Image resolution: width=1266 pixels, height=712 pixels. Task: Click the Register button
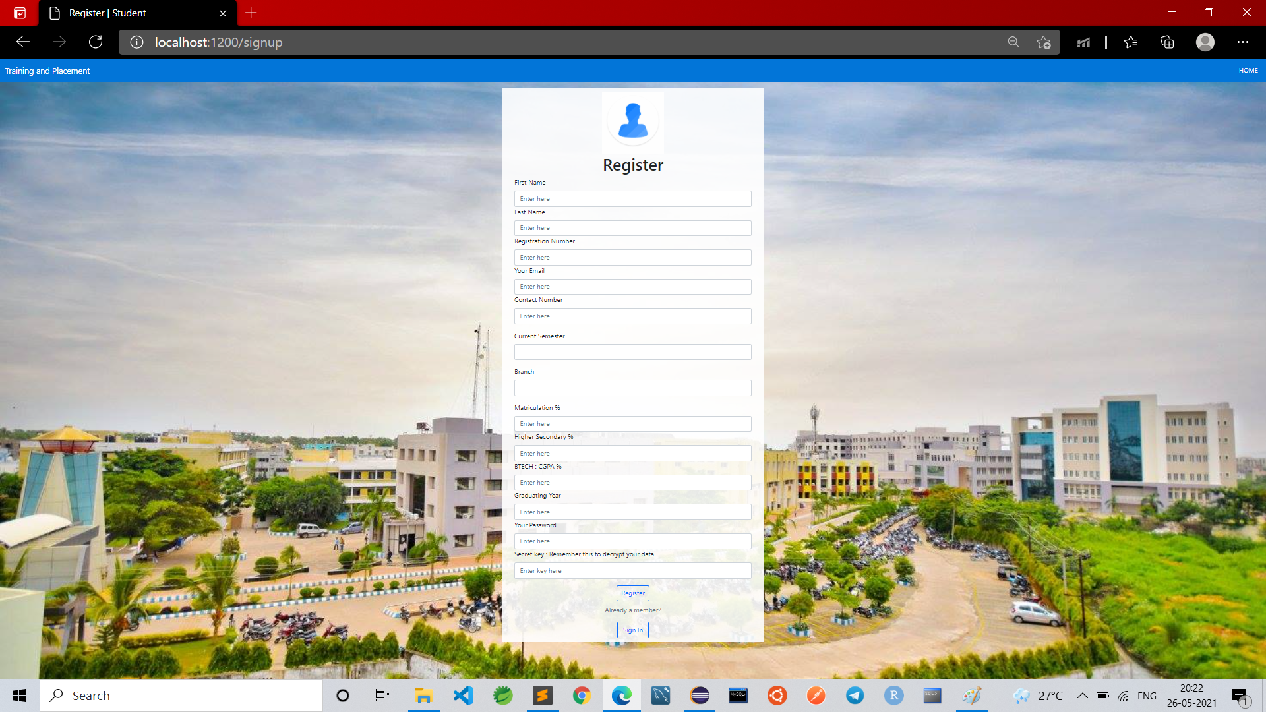[632, 593]
